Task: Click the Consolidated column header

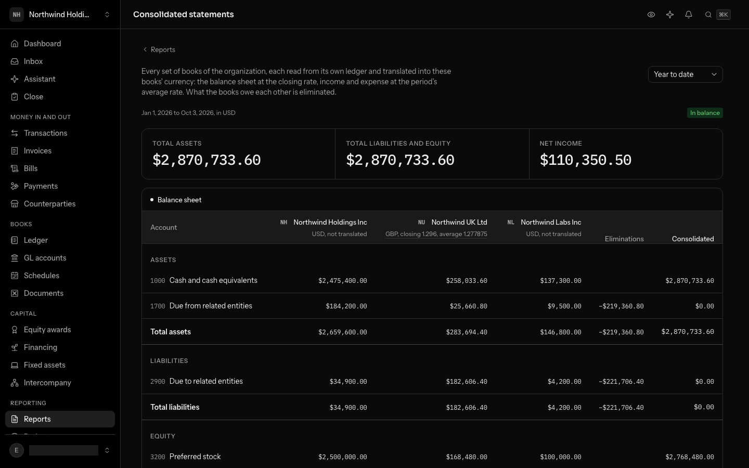Action: point(693,239)
